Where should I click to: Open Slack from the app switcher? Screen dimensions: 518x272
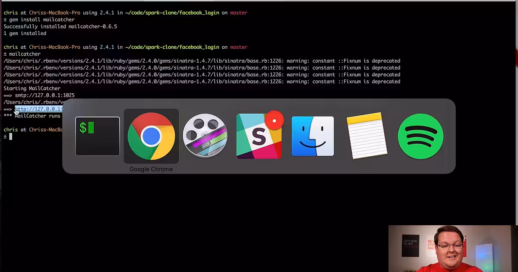tap(259, 136)
